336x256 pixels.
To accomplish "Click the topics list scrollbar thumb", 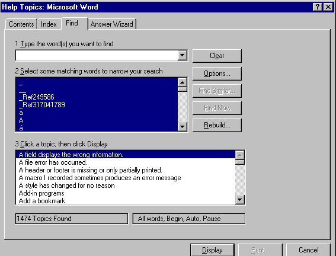I will (240, 162).
